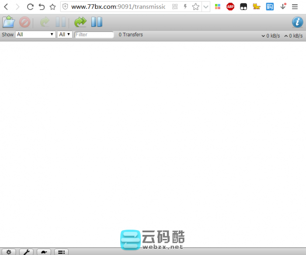
Task: Open the QR code icon in address bar
Action: point(175,7)
